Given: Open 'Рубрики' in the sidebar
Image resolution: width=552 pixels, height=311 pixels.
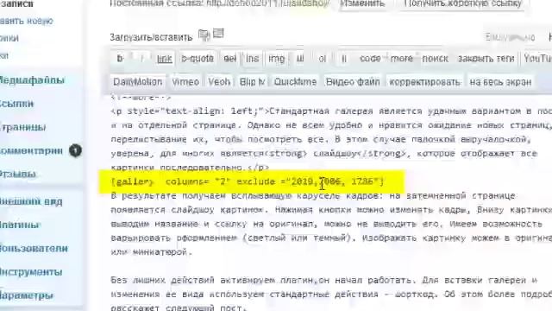Looking at the screenshot, I should pyautogui.click(x=9, y=38).
